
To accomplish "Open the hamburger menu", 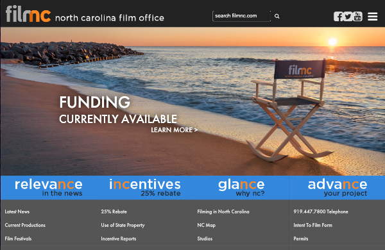I will click(x=372, y=17).
